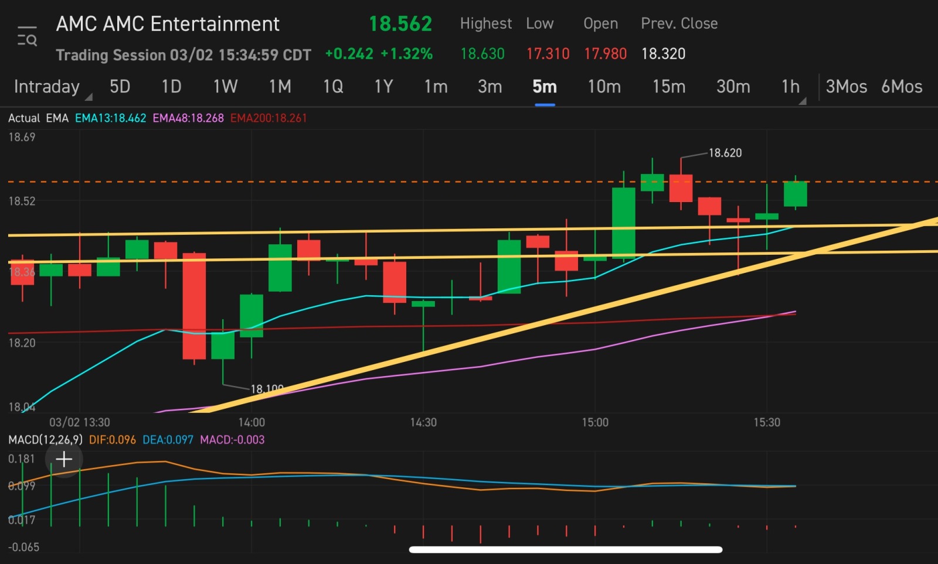Tap the 14:30 time axis label
The image size is (938, 564).
423,422
